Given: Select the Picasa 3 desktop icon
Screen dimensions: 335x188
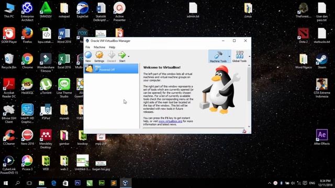Looking at the screenshot, I should 27,163.
